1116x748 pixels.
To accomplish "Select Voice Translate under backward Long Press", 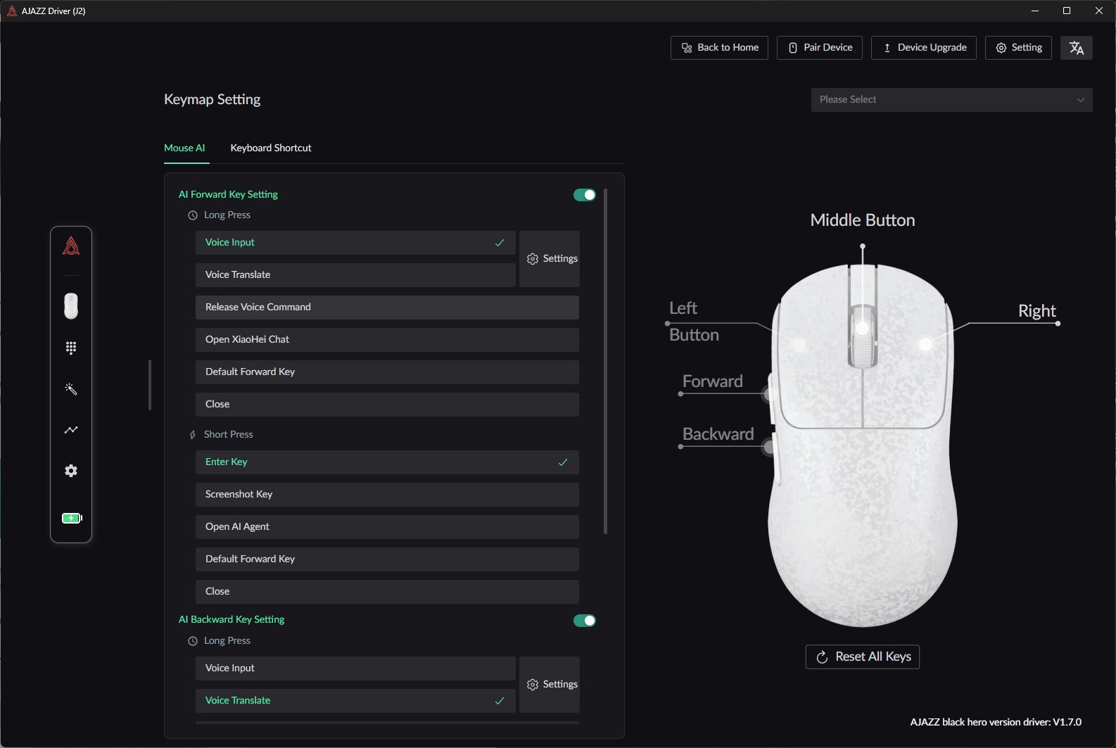I will pyautogui.click(x=355, y=701).
